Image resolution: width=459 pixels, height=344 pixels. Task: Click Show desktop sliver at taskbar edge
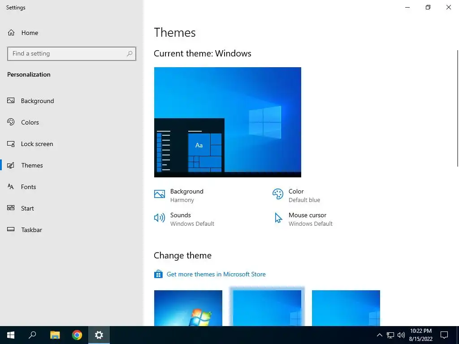point(458,335)
